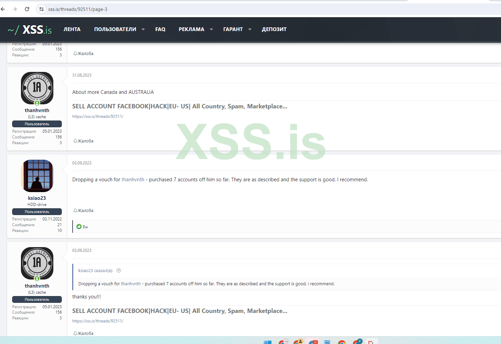Open the ЛЕНТА menu item
501x344 pixels.
(72, 29)
